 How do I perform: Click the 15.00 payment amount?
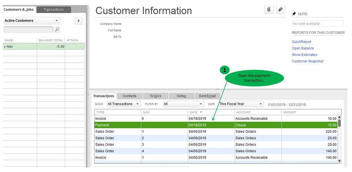pos(331,125)
